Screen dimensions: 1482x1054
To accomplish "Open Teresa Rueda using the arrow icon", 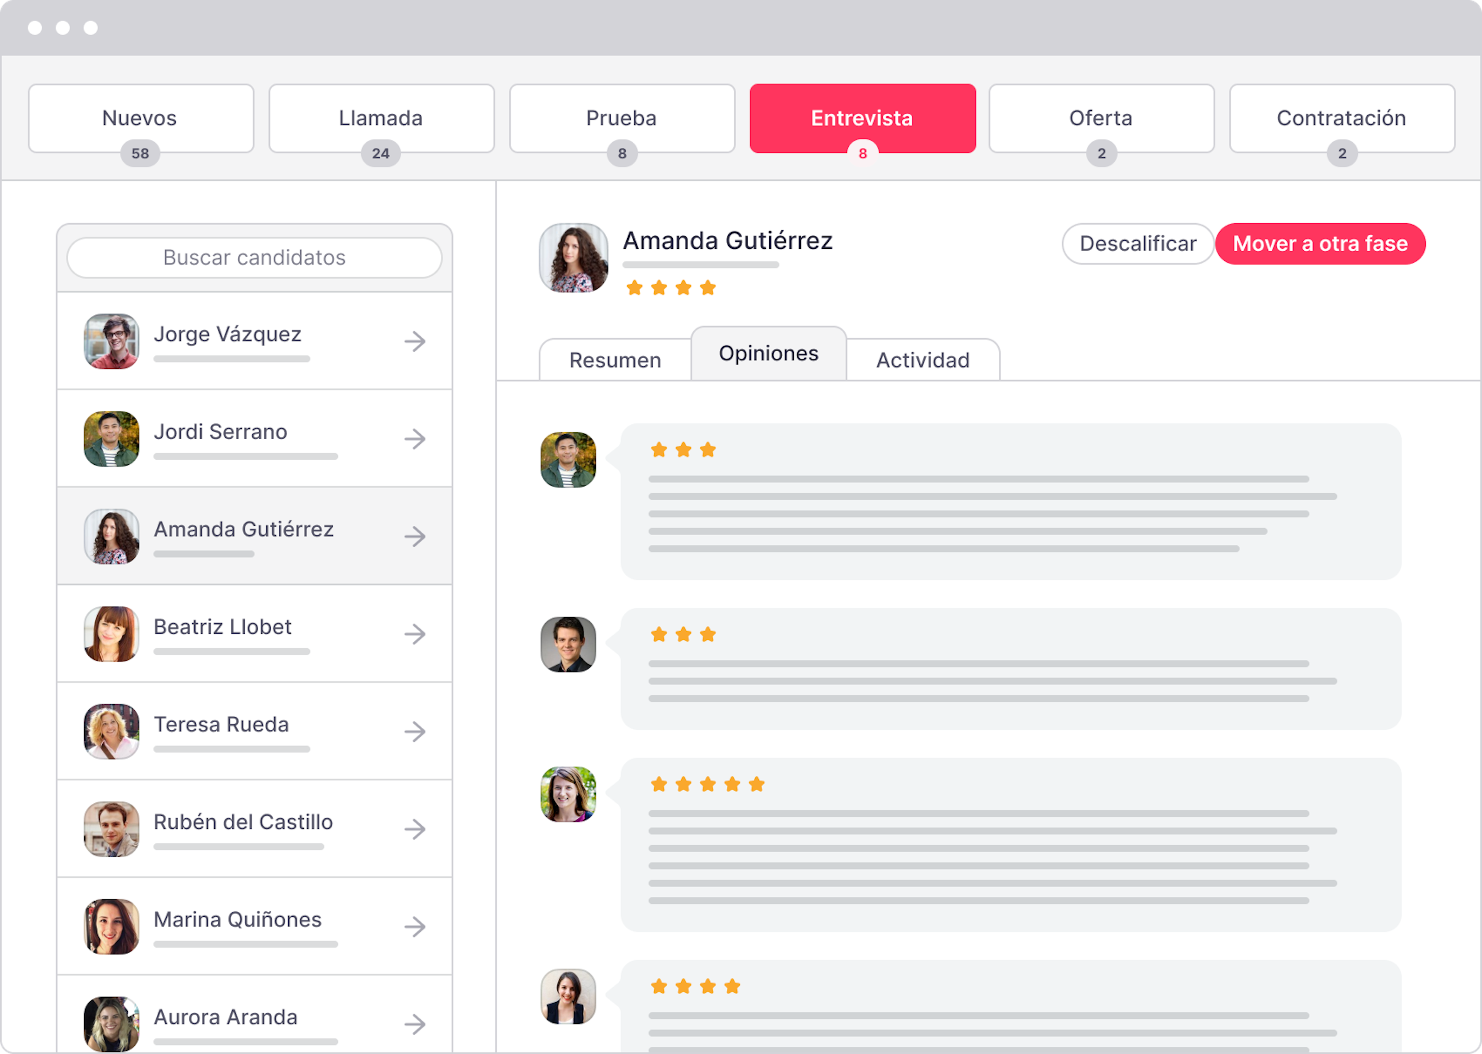I will (x=415, y=732).
